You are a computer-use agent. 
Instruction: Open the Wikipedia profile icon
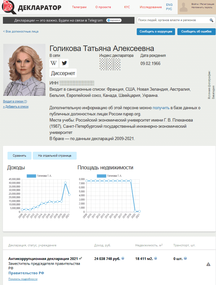coord(54,63)
